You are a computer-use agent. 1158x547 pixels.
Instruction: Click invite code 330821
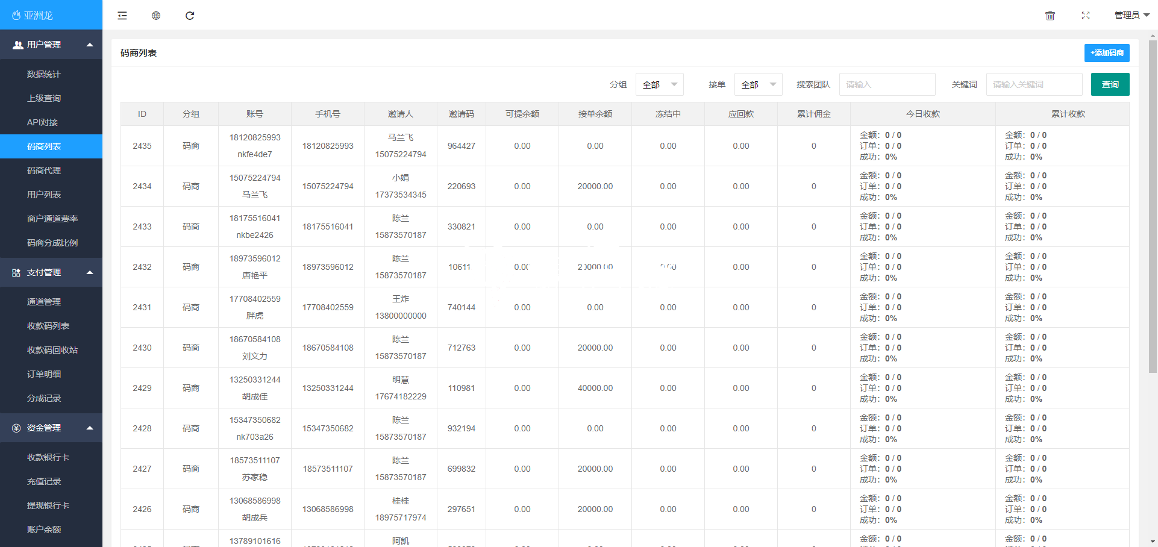point(462,227)
